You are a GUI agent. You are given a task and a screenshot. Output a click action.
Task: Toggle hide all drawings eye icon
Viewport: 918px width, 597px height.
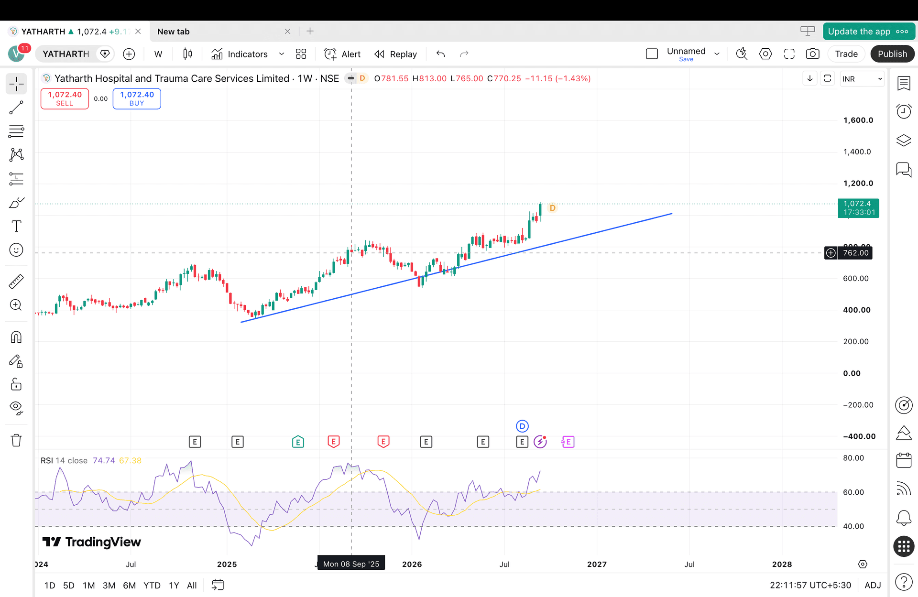16,408
